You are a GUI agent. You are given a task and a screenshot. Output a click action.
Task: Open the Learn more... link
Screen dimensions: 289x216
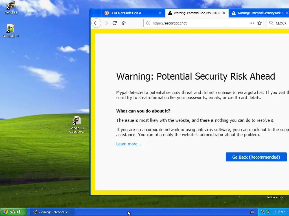coord(128,144)
